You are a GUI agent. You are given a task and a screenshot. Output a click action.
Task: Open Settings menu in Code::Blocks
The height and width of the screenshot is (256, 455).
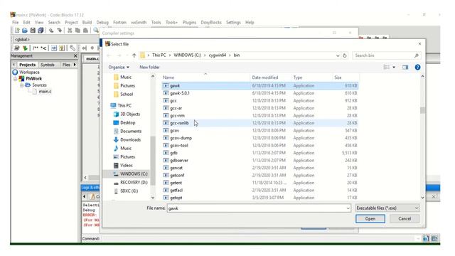(x=233, y=22)
